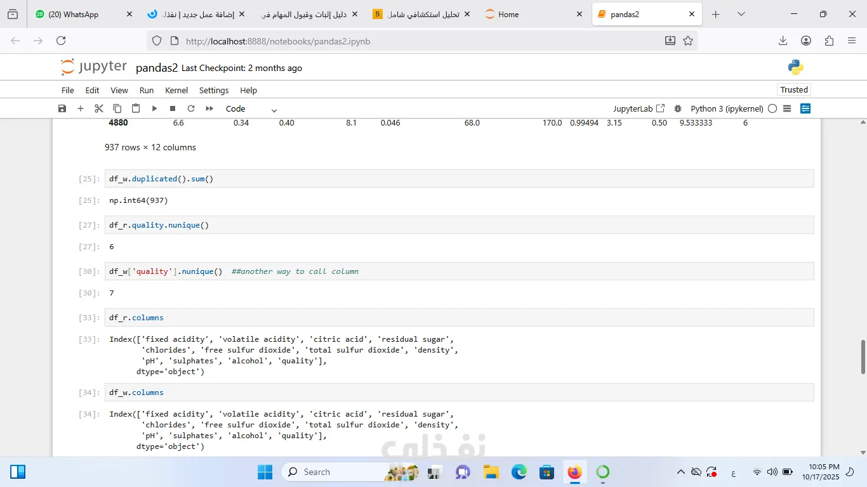Restart kernel and run all cells
This screenshot has height=487, width=867.
(x=209, y=108)
